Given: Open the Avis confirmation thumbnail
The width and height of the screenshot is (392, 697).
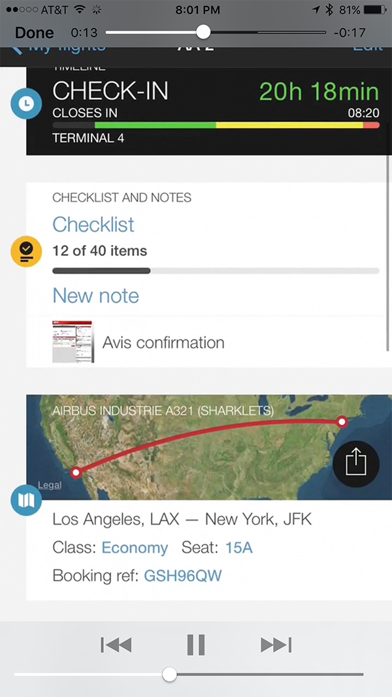Looking at the screenshot, I should point(73,342).
